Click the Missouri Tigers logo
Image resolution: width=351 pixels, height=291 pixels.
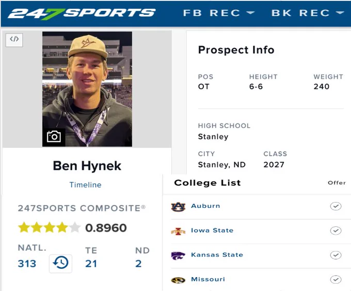point(178,280)
